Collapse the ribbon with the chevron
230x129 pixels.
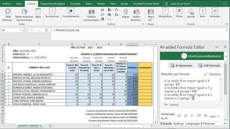[226, 24]
